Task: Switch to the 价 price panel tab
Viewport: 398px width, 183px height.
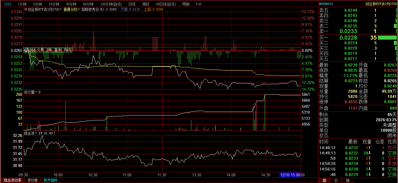Action: (336, 180)
